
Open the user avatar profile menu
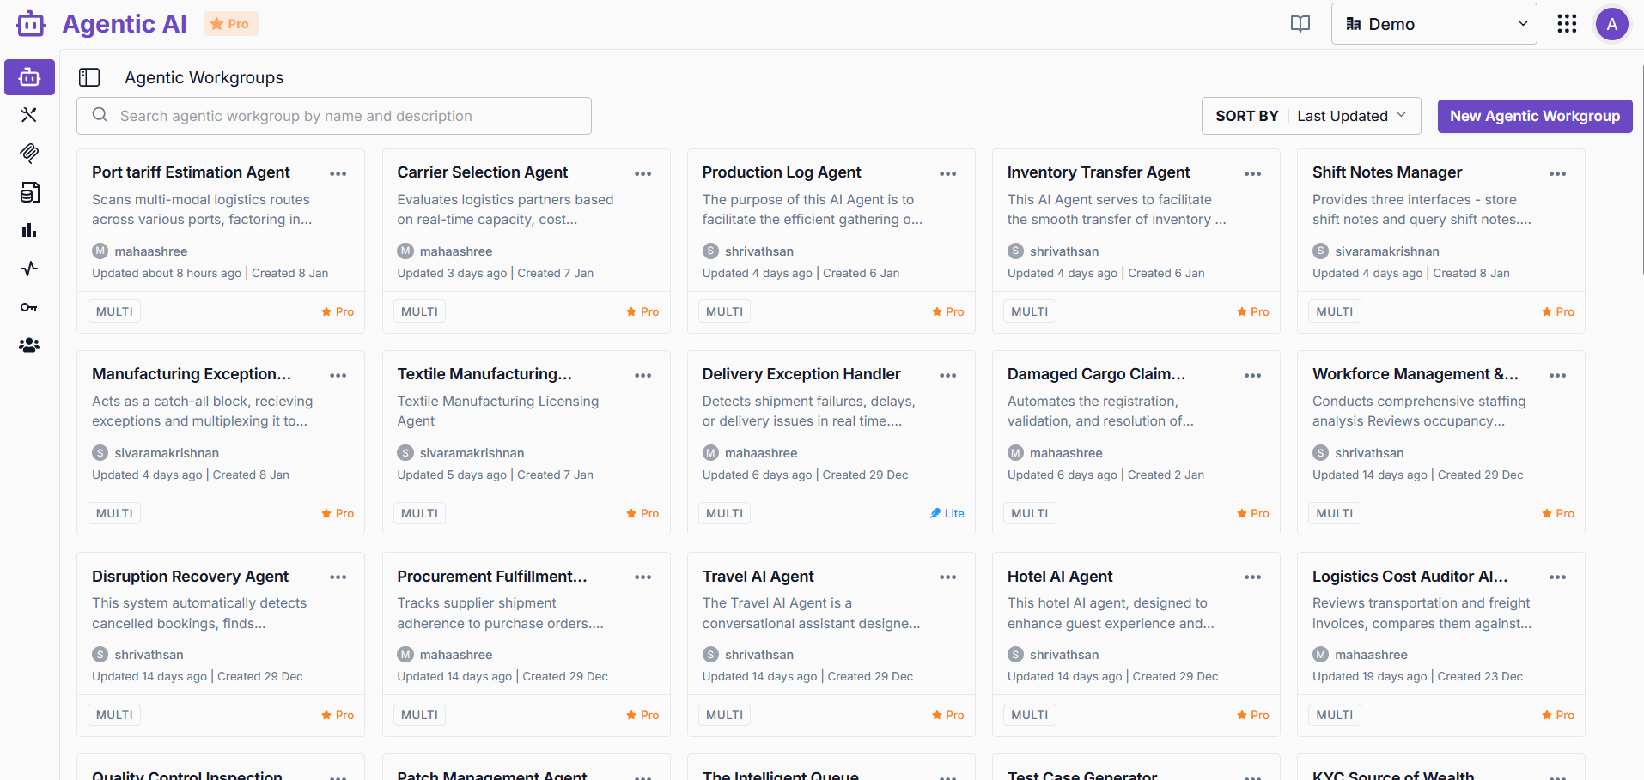tap(1612, 24)
